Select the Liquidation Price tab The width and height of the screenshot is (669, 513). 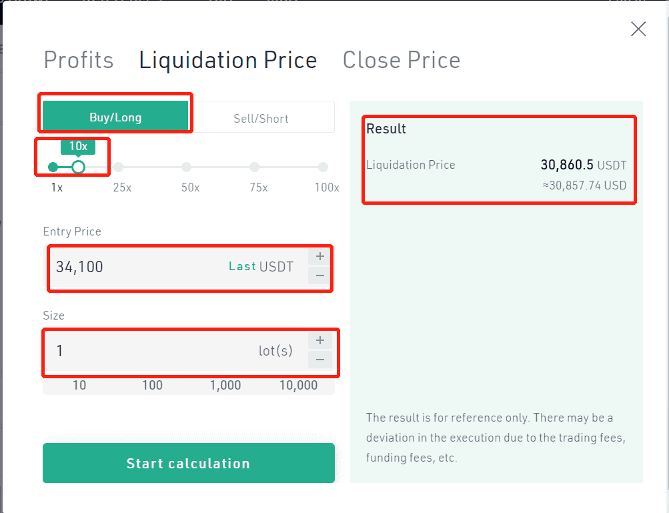coord(228,60)
